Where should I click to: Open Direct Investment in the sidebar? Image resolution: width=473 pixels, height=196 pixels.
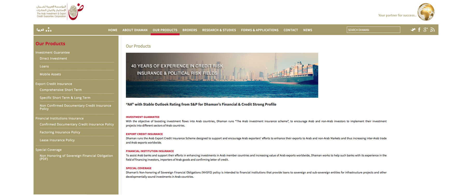pyautogui.click(x=53, y=59)
